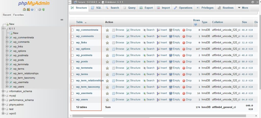Click Search icon in wp_postmeta row
This screenshot has height=118, width=261.
pos(144,55)
